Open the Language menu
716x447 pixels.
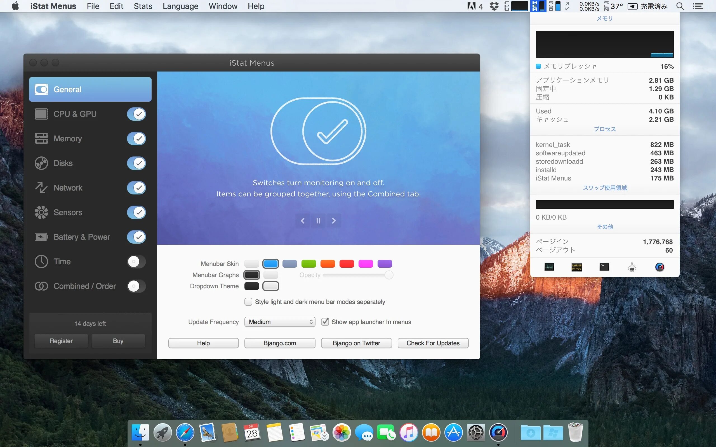180,6
